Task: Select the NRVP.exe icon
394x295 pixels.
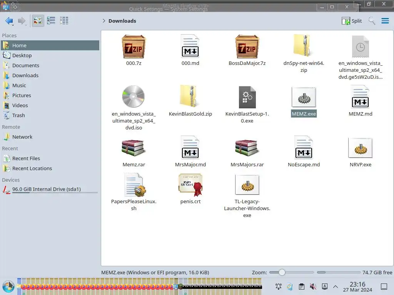Action: 360,148
